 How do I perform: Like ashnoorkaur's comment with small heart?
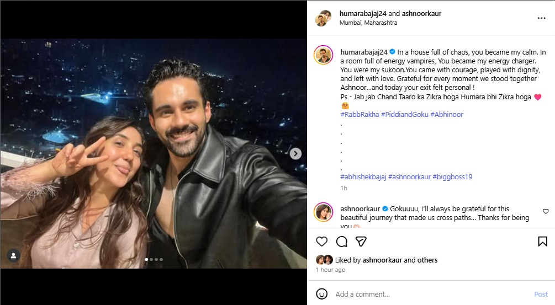click(546, 211)
